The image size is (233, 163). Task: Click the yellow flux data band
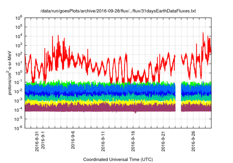click(109, 103)
